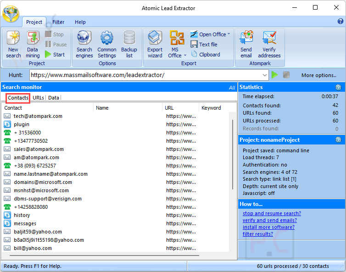Expand the MS Office dropdown arrow
Viewport: 346px width, 272px height.
pos(185,55)
